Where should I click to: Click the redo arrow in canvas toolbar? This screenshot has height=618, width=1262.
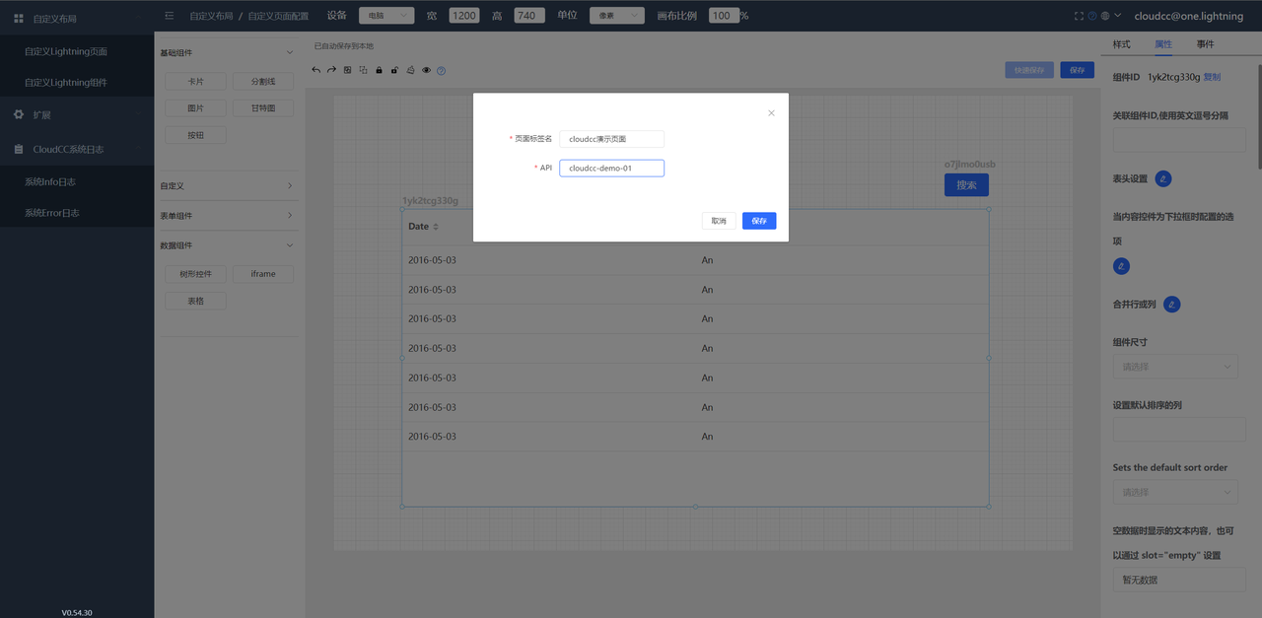[331, 71]
